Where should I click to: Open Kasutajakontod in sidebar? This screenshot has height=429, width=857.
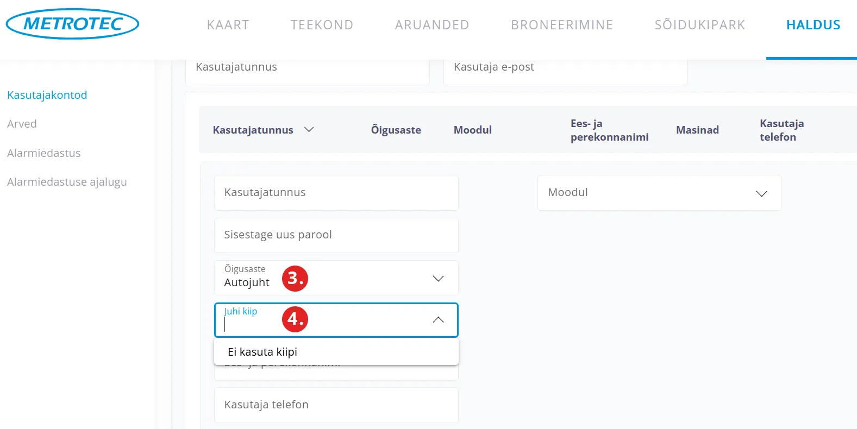coord(47,95)
